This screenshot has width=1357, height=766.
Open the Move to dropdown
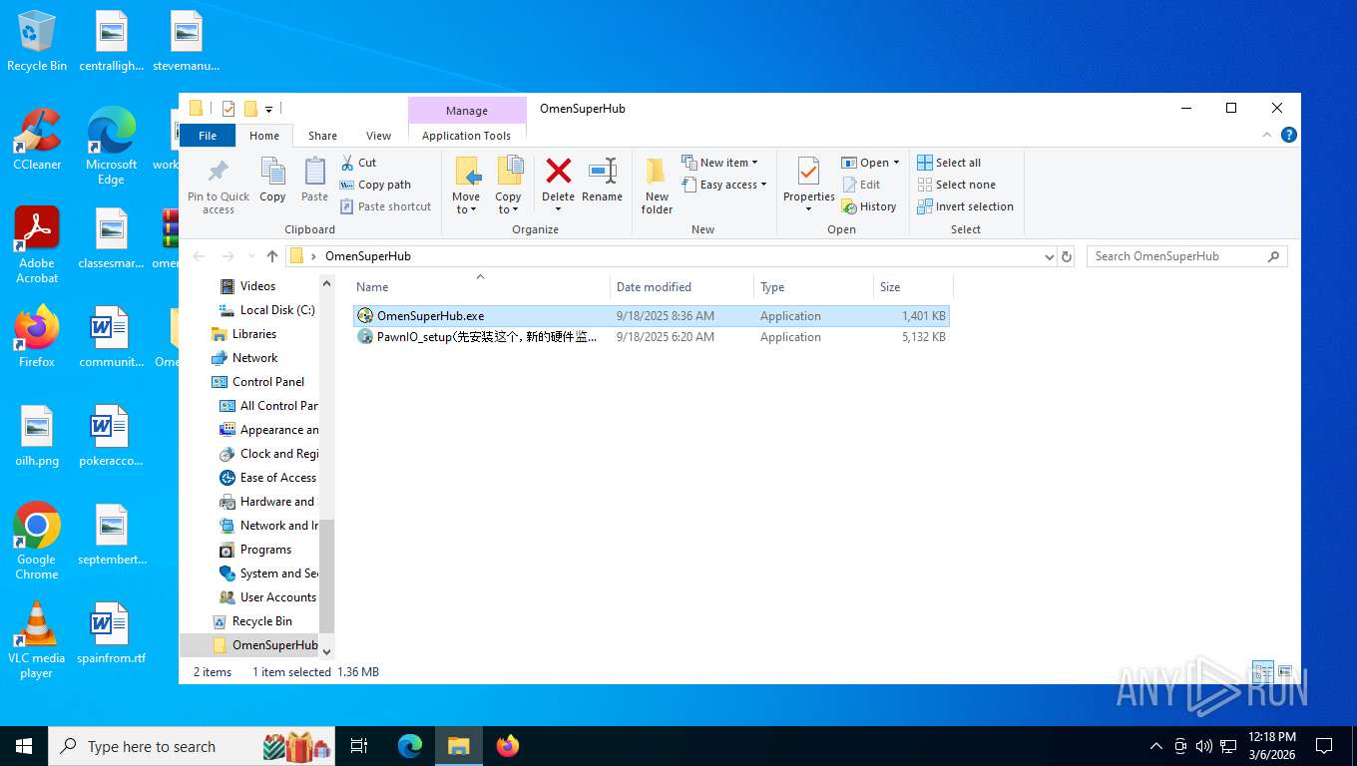click(x=466, y=186)
